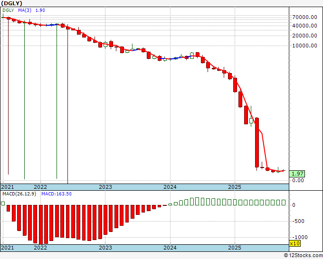Select the DGLY legend label
The height and width of the screenshot is (259, 323).
(8, 10)
